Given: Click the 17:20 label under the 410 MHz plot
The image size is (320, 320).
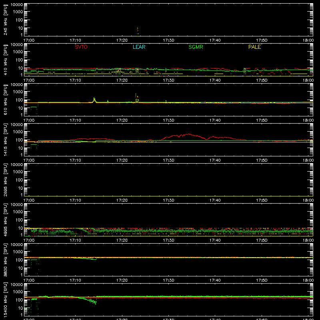Looking at the screenshot, I should (x=122, y=80).
